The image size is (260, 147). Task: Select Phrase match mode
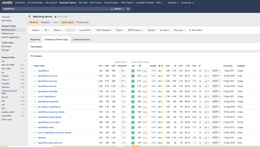(83, 22)
